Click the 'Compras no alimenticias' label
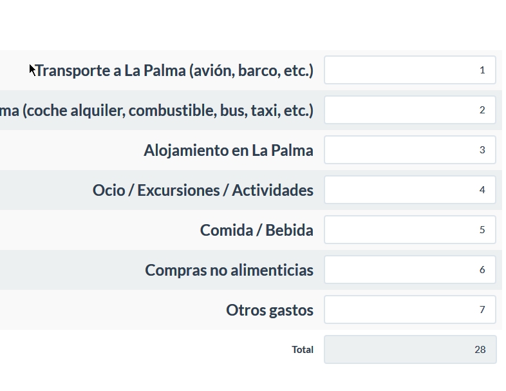Screen dimensions: 506x391 [x=229, y=271]
